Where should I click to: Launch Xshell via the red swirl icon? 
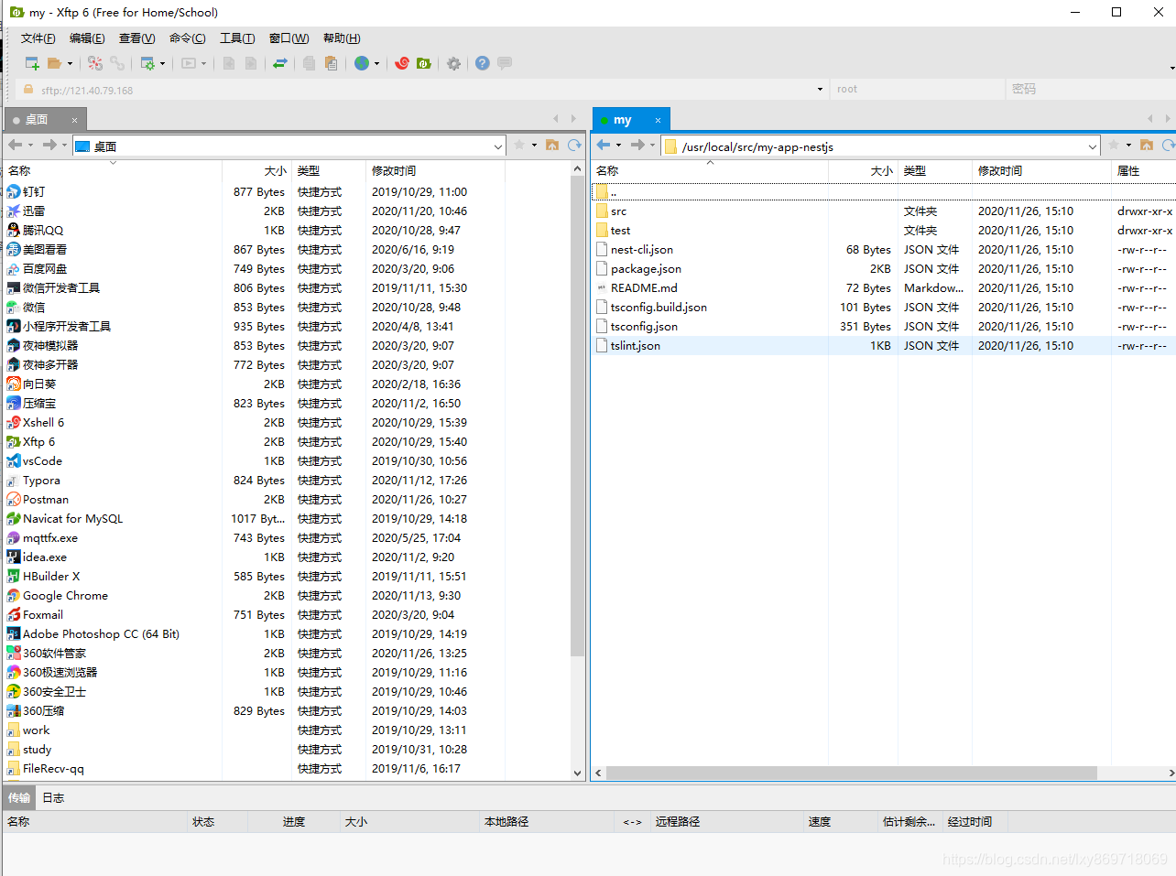point(402,63)
